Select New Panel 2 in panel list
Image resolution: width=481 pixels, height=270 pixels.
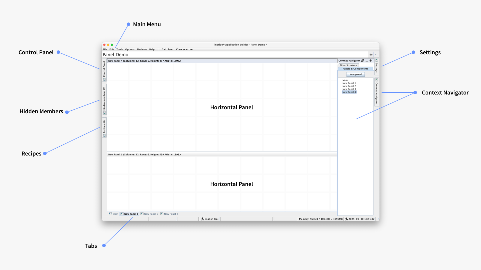[x=349, y=86]
